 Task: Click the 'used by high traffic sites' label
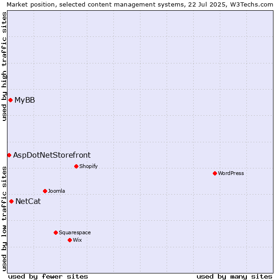click(4, 66)
